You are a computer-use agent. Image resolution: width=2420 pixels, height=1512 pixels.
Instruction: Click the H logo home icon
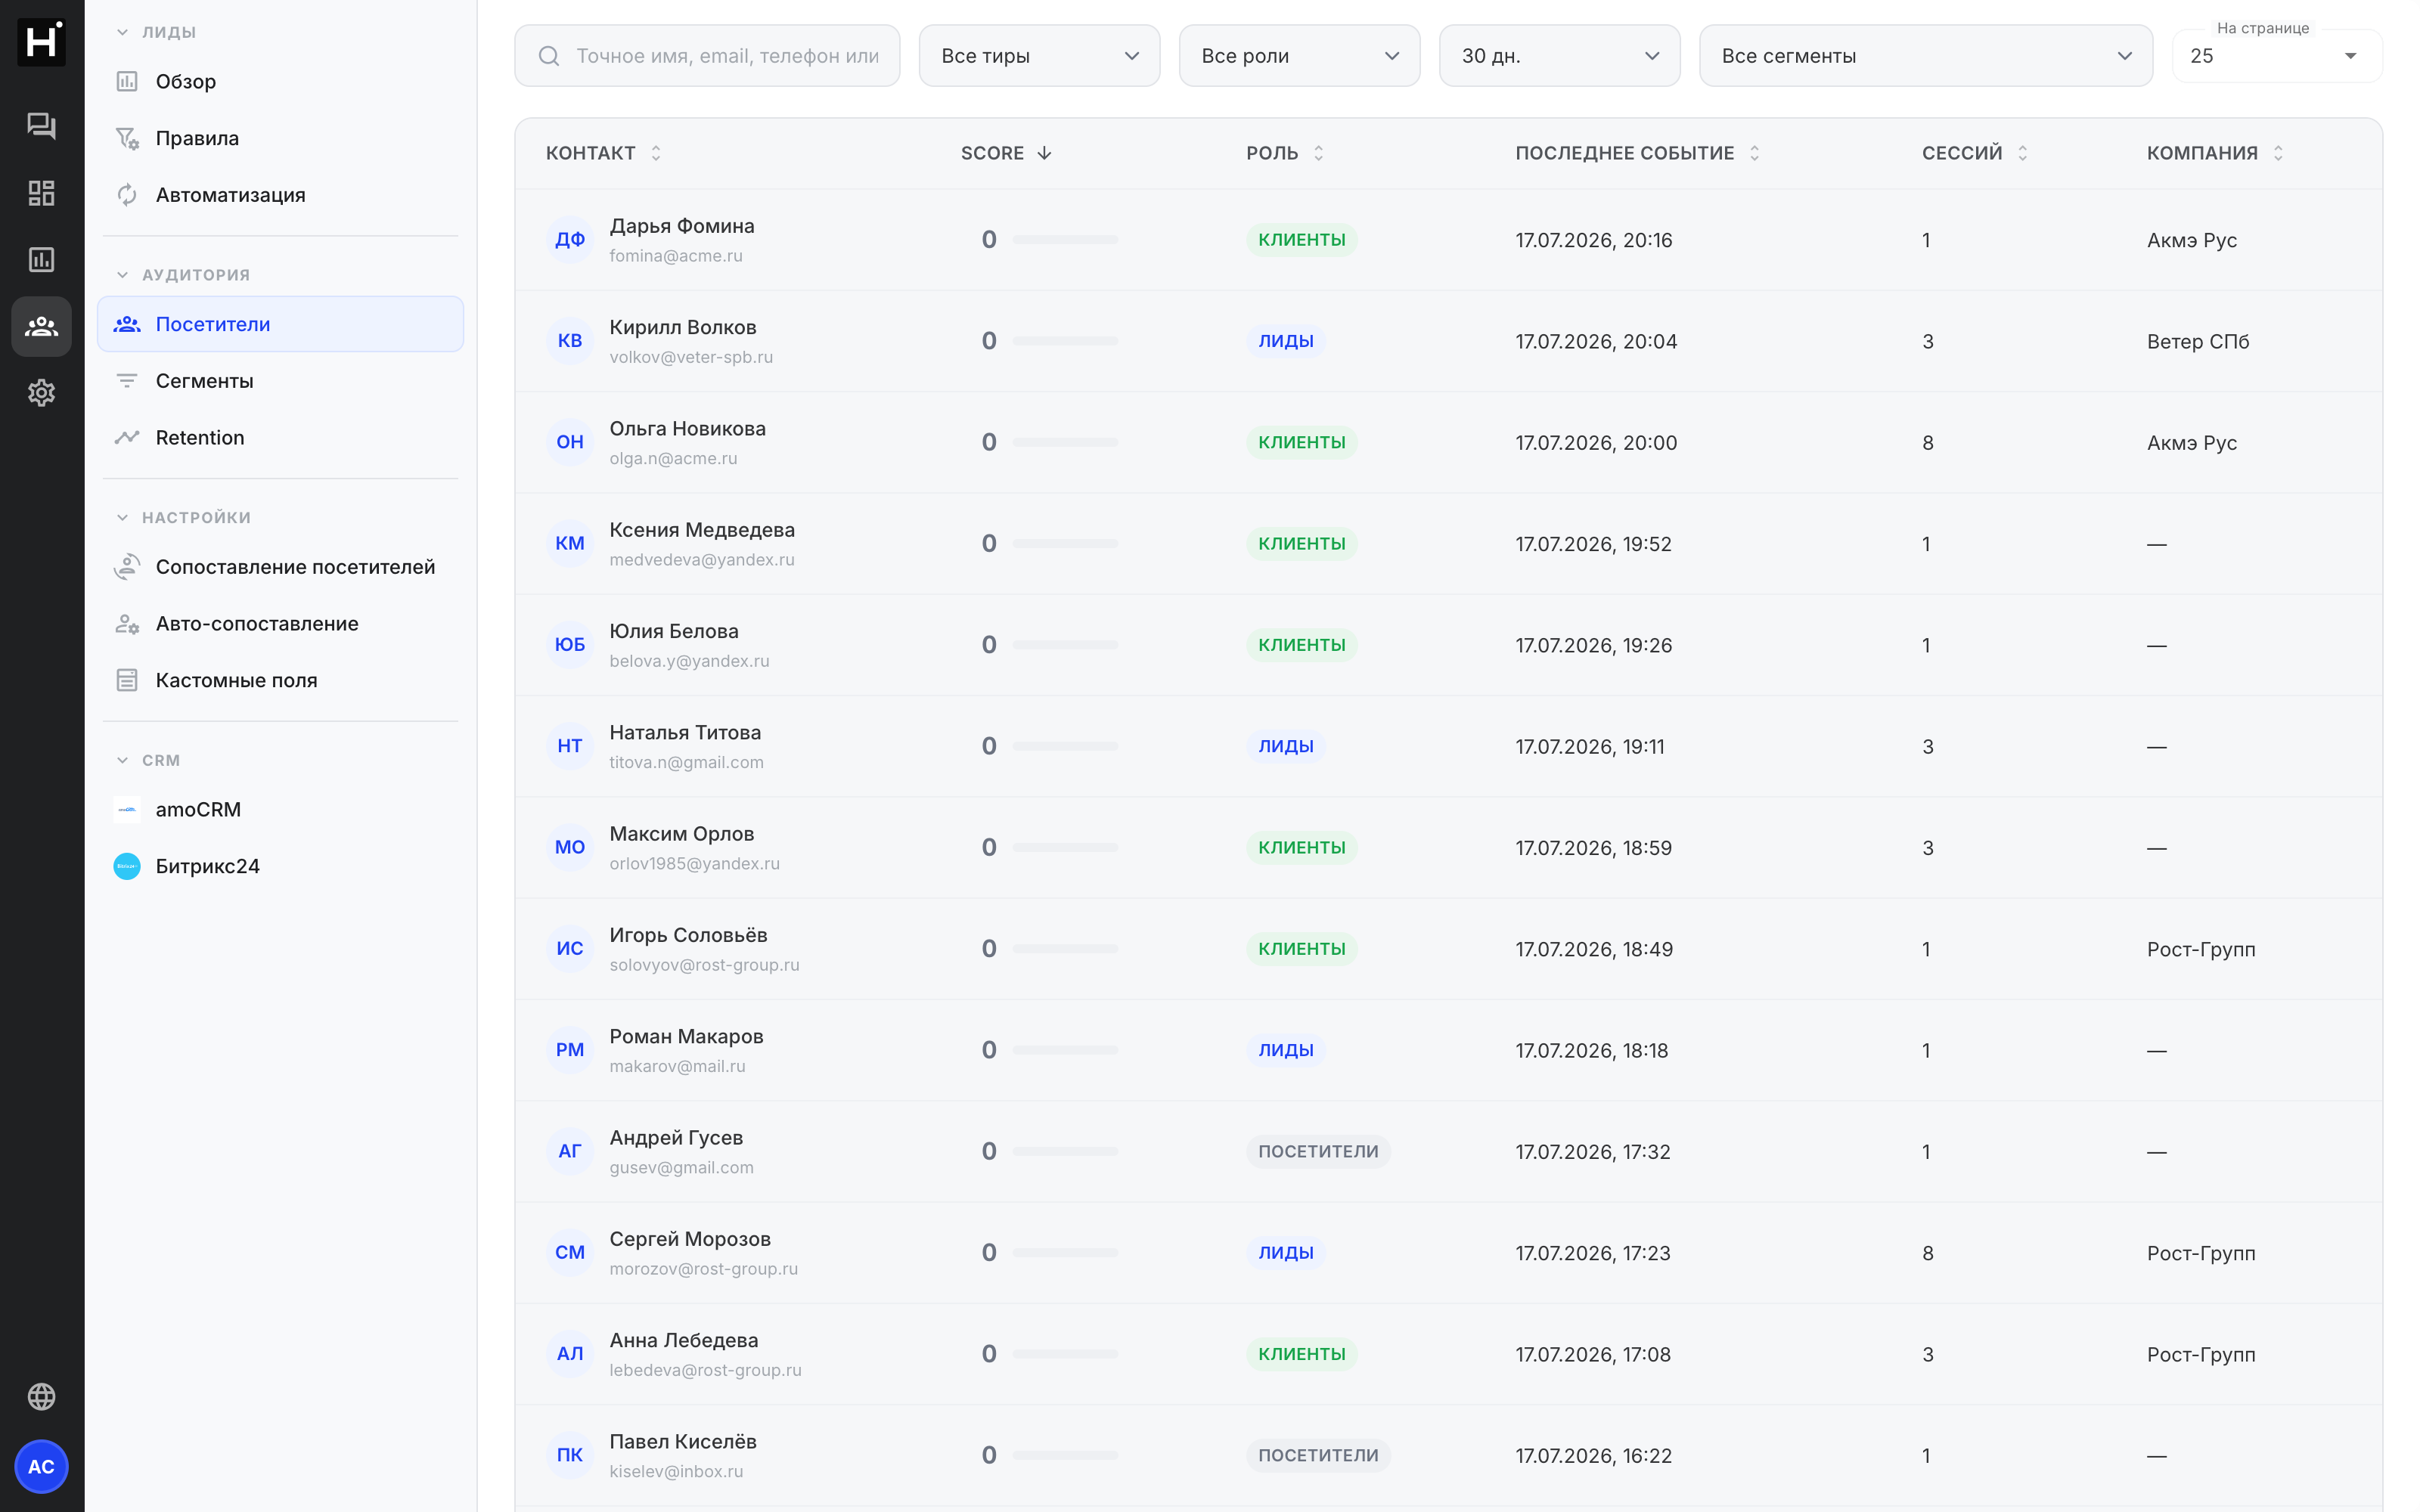[x=41, y=41]
